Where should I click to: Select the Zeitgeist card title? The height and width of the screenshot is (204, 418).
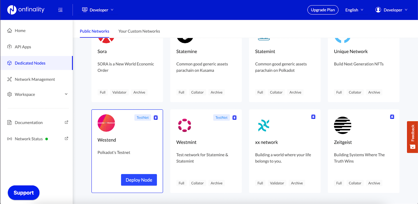343,142
